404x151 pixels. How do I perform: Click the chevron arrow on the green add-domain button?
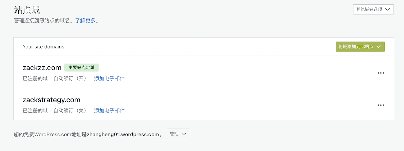pyautogui.click(x=379, y=47)
